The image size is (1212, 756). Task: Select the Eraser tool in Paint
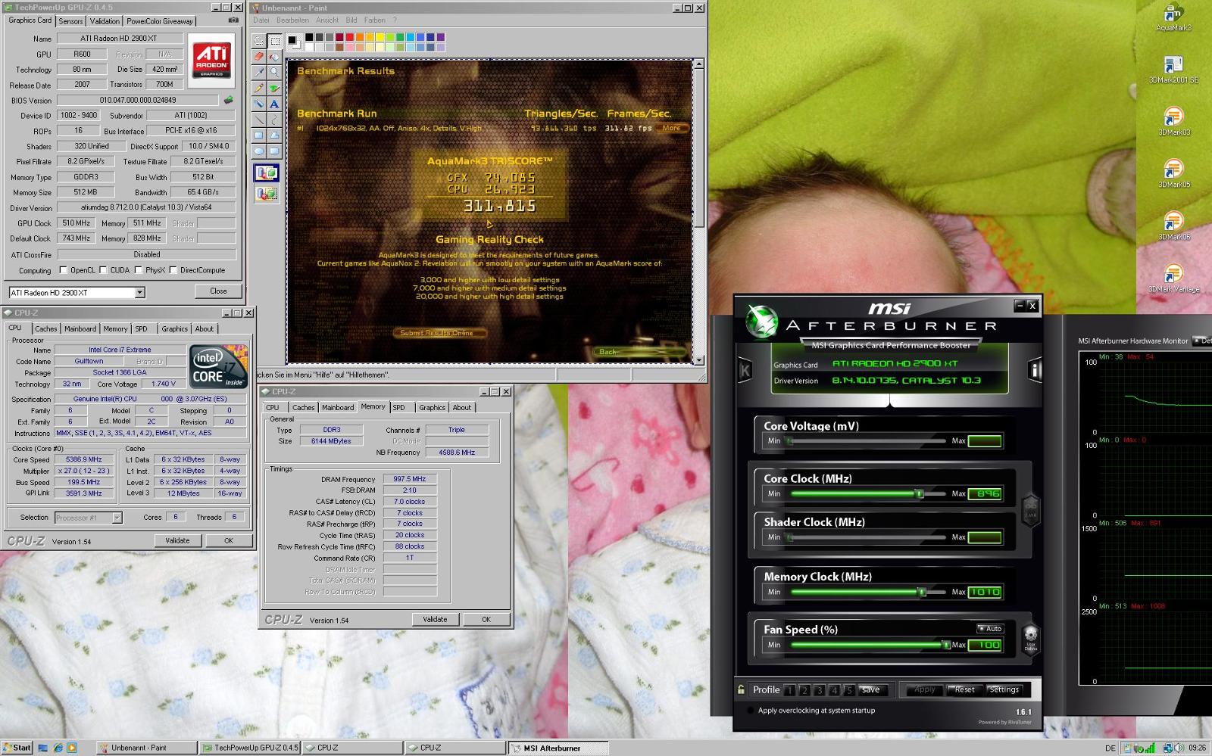click(259, 57)
